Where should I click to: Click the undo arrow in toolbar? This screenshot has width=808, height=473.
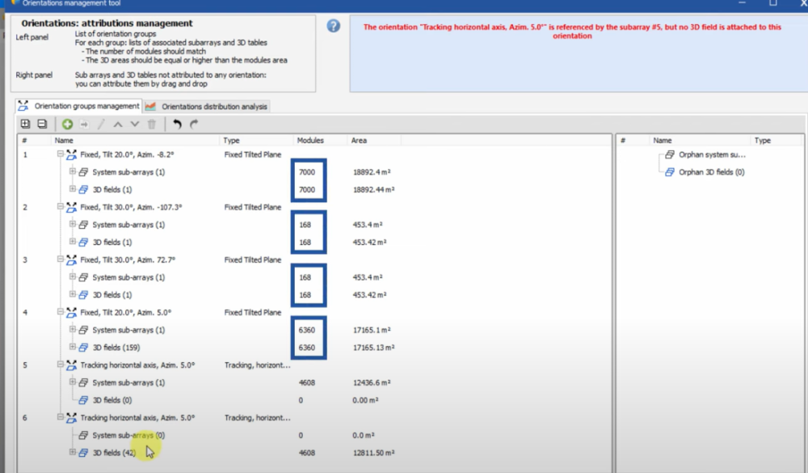tap(177, 124)
